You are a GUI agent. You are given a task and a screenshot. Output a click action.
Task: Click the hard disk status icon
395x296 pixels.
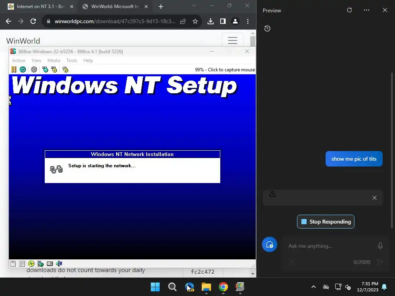point(50,264)
